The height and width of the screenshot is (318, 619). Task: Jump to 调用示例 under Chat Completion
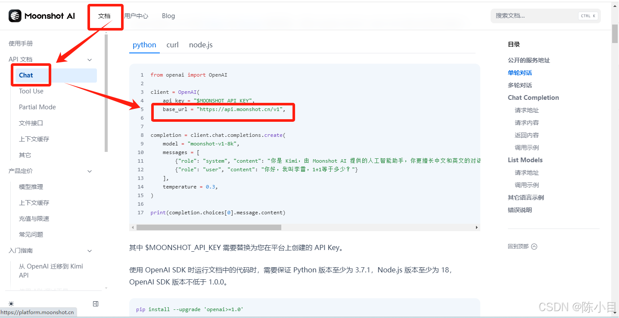(527, 148)
